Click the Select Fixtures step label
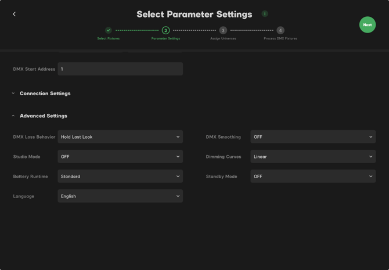The width and height of the screenshot is (389, 270). [109, 39]
